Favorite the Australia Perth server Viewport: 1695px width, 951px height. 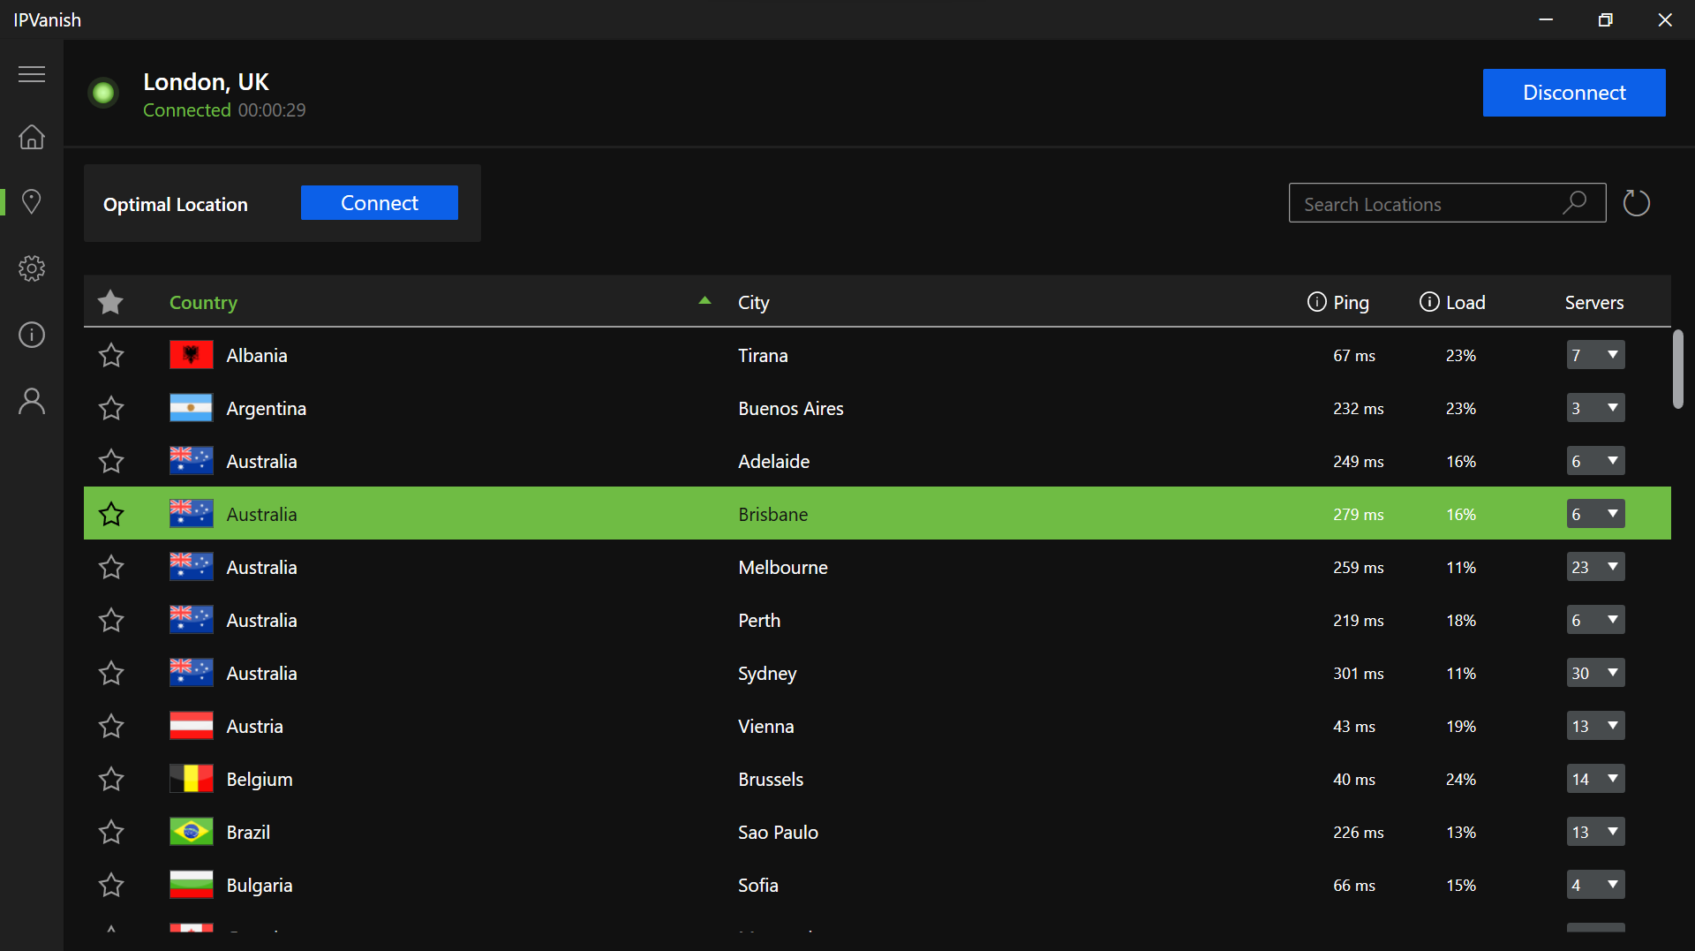(x=111, y=620)
